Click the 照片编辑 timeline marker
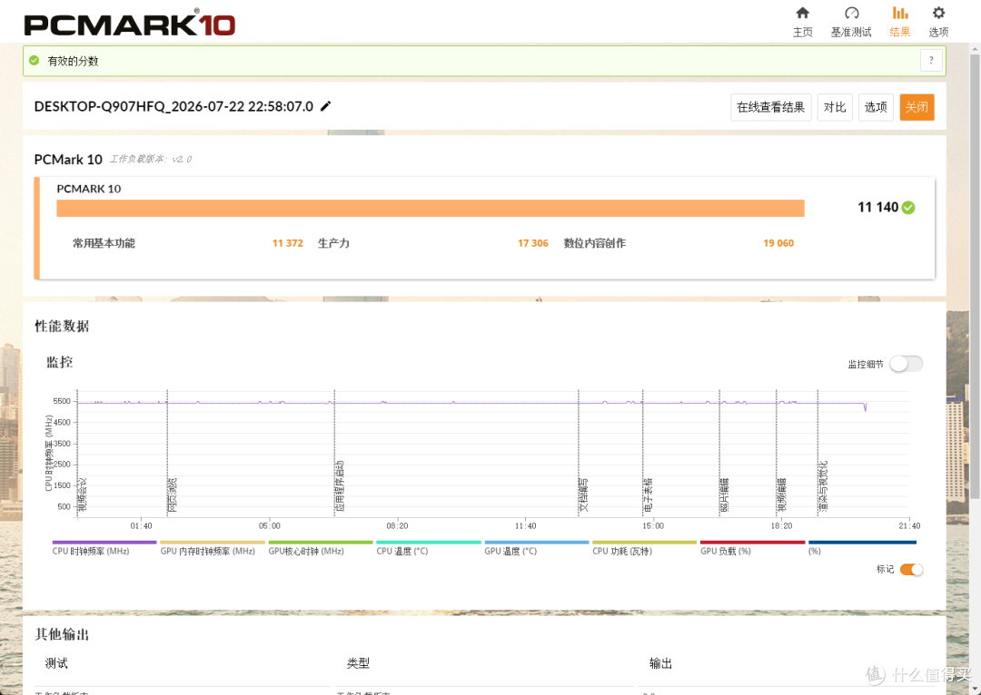981x695 pixels. coord(725,495)
